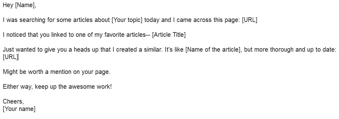
Task: Click the [Article Title] placeholder
Action: click(x=169, y=35)
